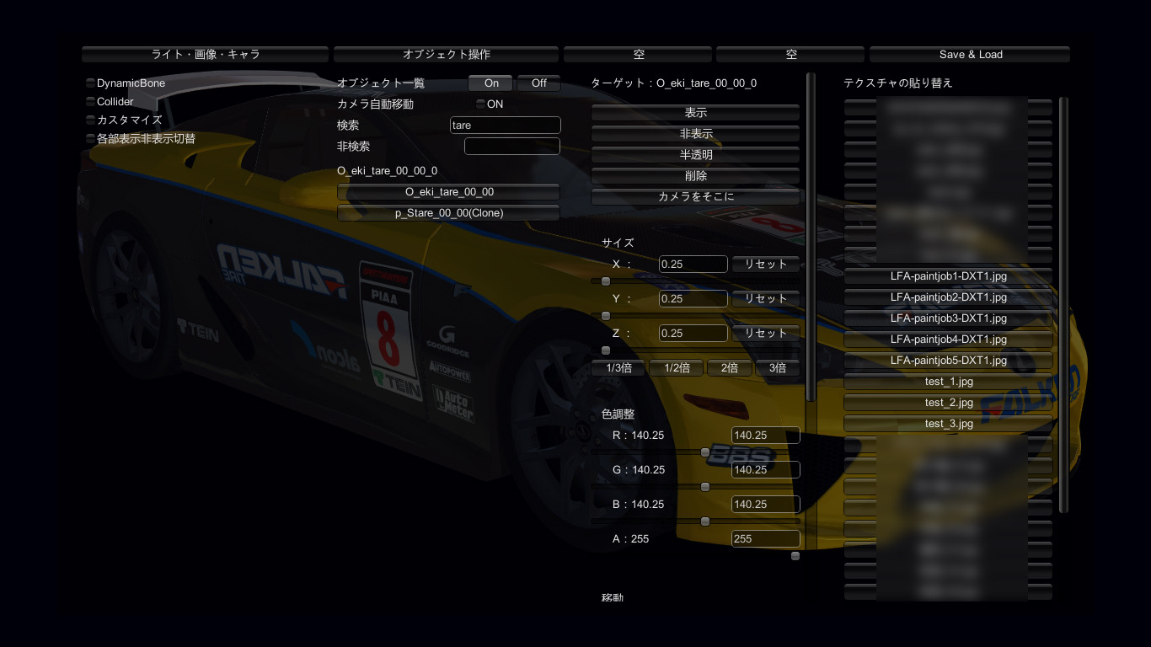Apply texture test_2.jpg
Image resolution: width=1151 pixels, height=647 pixels.
948,403
